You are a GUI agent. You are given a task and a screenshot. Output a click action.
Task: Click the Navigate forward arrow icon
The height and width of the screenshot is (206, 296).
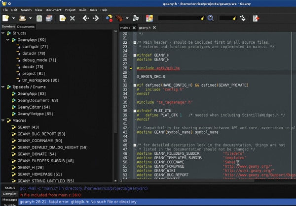(96, 18)
